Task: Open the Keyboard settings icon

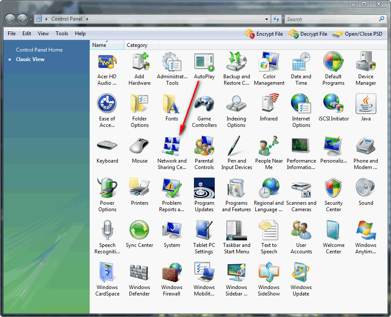Action: [x=107, y=145]
